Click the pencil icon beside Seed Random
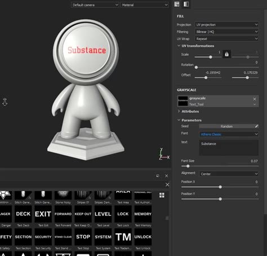This screenshot has width=267, height=256. coord(256,126)
